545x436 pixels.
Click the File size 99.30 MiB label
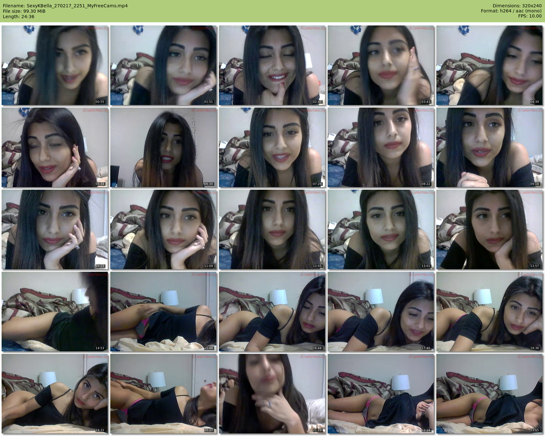coord(24,11)
